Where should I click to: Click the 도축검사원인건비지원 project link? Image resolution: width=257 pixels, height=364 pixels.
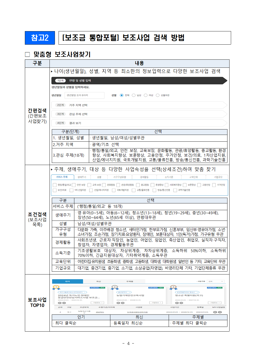pyautogui.click(x=138, y=312)
